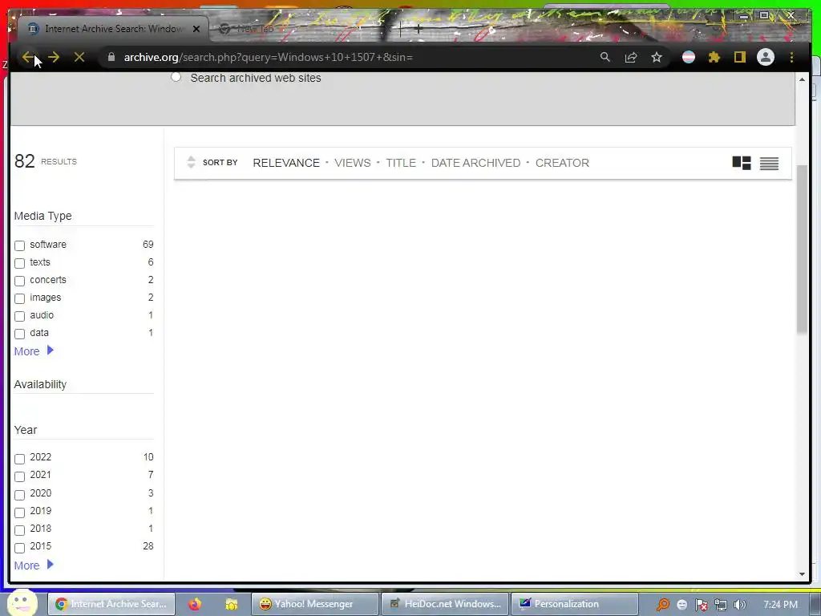Check the concerts media type box
Viewport: 821px width, 616px height.
pyautogui.click(x=19, y=281)
